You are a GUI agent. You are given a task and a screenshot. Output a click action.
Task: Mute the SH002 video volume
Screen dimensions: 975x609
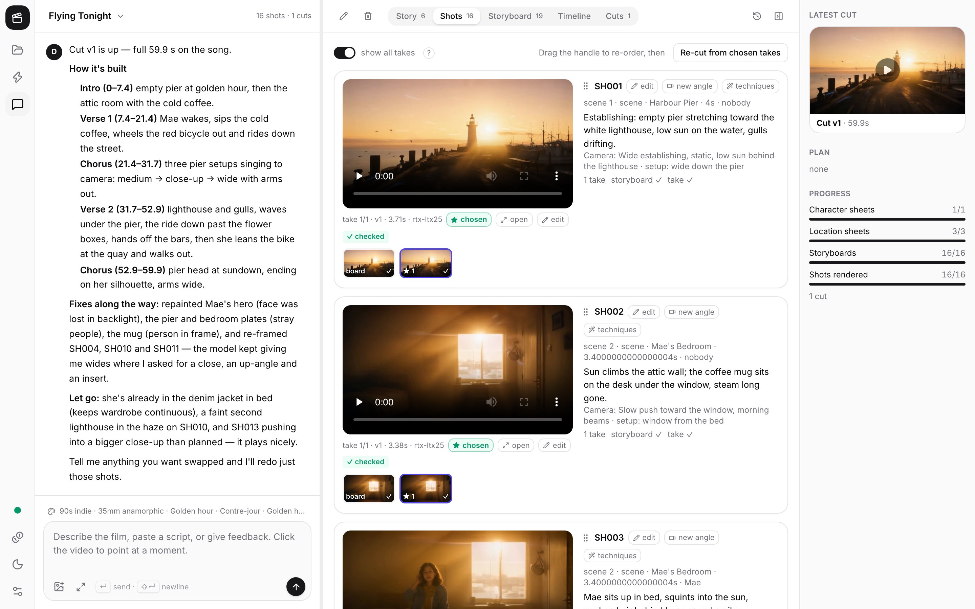[x=491, y=402]
